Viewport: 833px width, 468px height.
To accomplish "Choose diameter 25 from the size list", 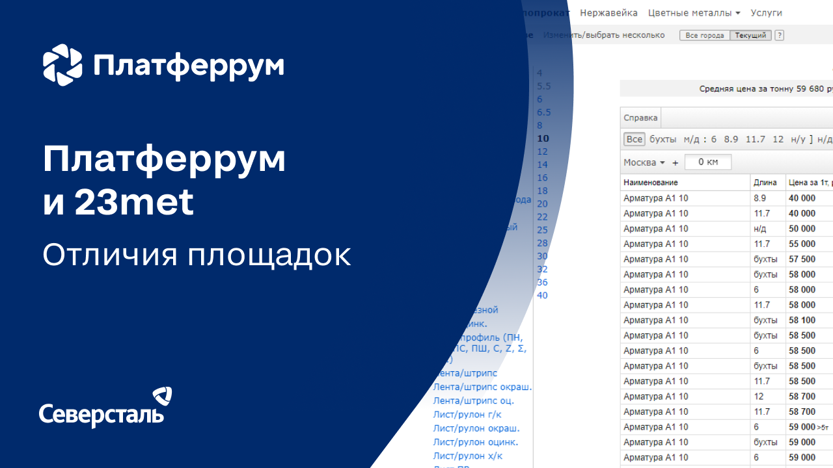I will [542, 230].
